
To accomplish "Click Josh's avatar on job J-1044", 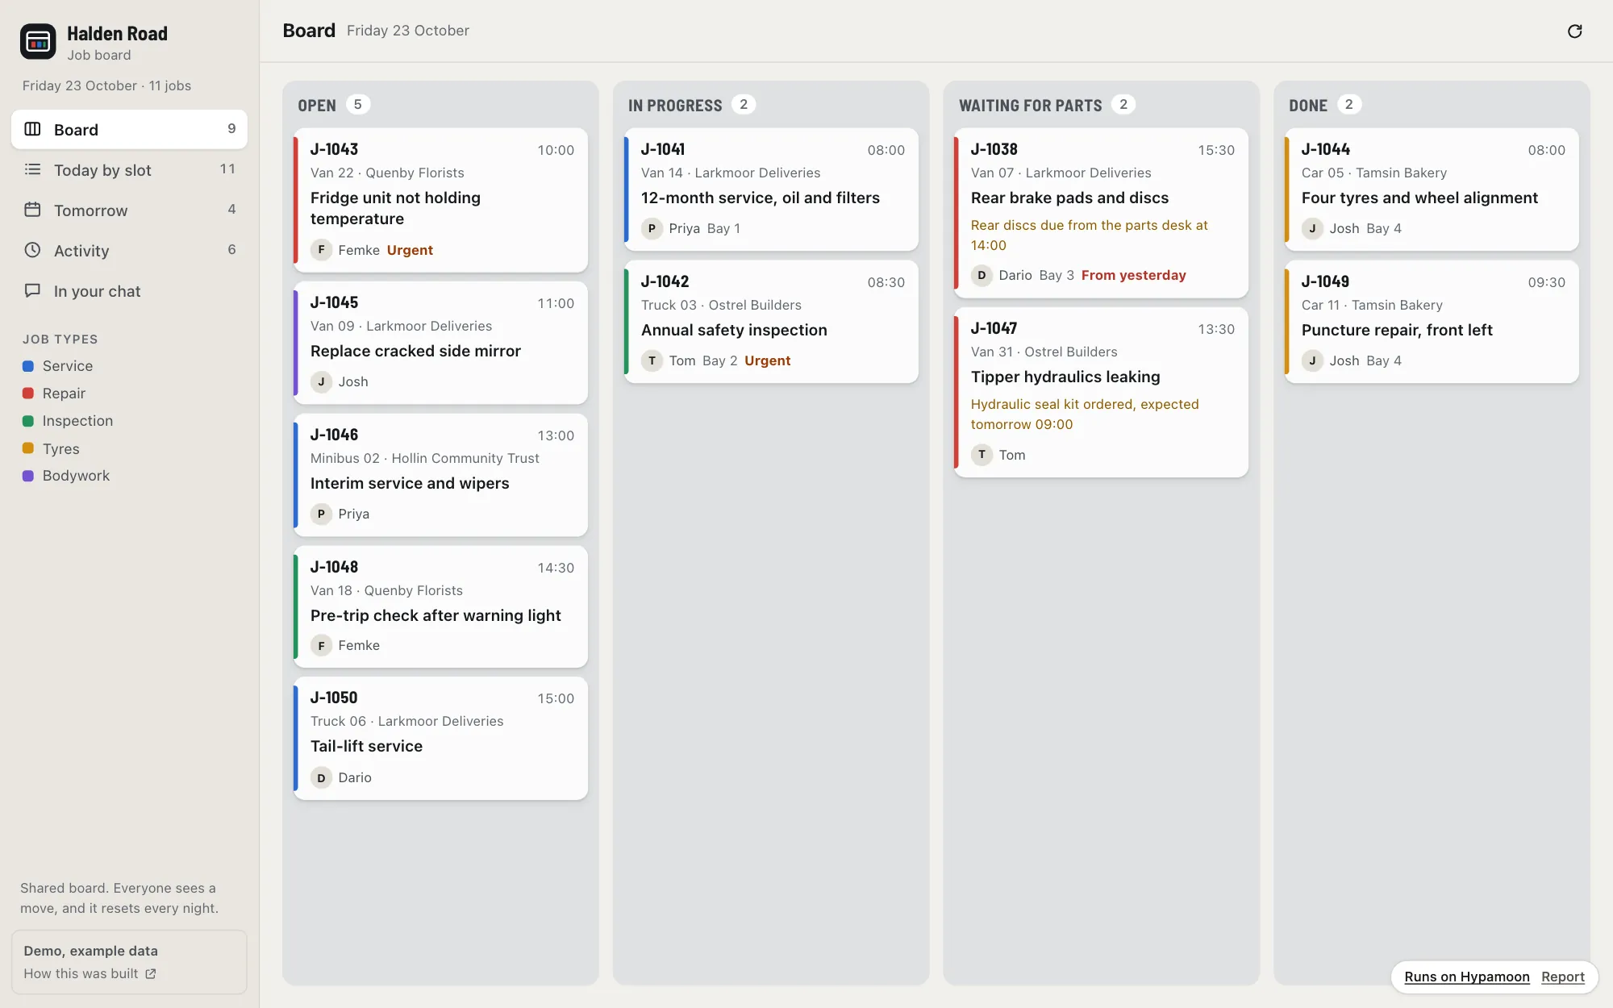I will 1312,228.
